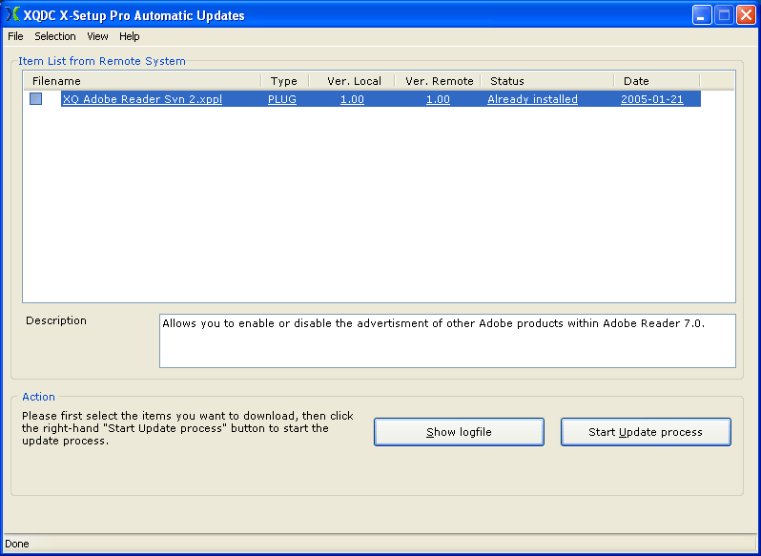This screenshot has height=556, width=761.
Task: Open the View menu
Action: [x=97, y=36]
